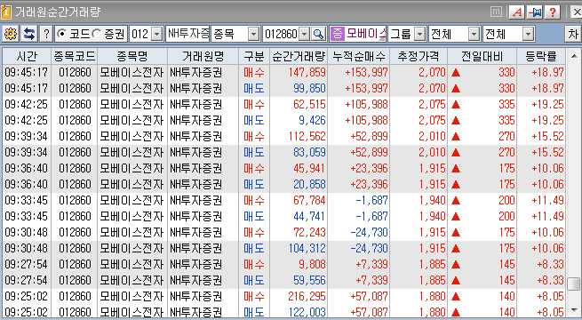This screenshot has height=320, width=582.
Task: Click the red A font icon
Action: coord(516,12)
